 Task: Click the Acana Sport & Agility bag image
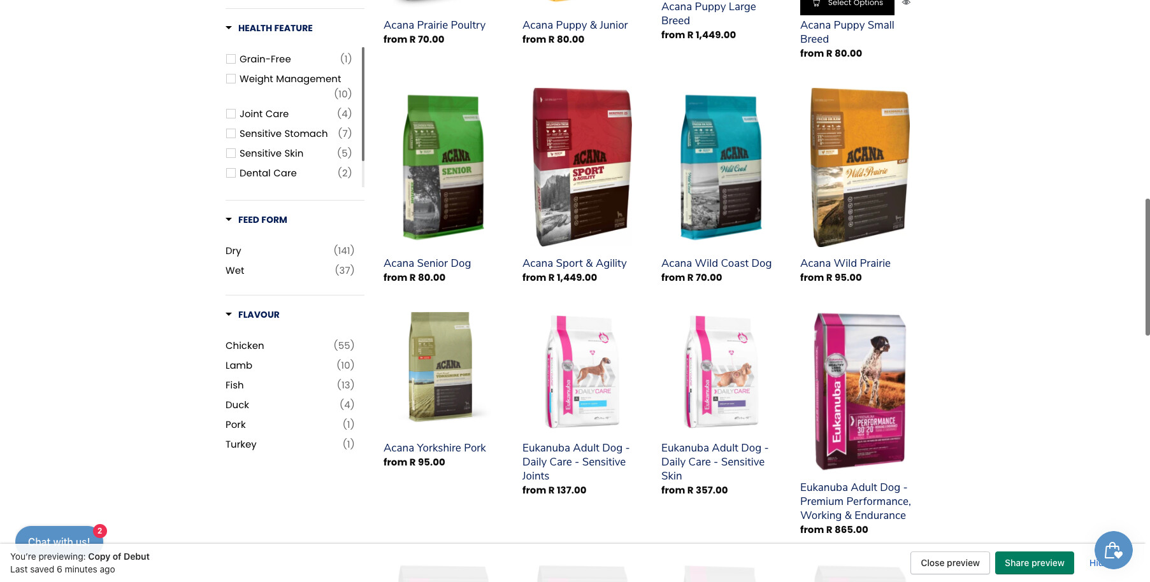582,167
